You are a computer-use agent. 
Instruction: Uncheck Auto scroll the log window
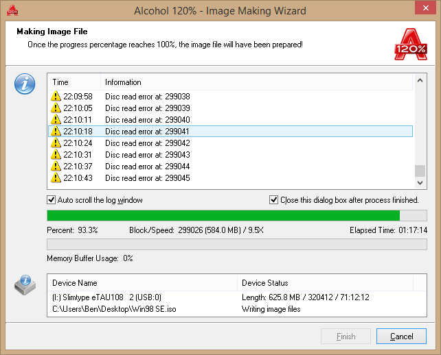[x=51, y=200]
